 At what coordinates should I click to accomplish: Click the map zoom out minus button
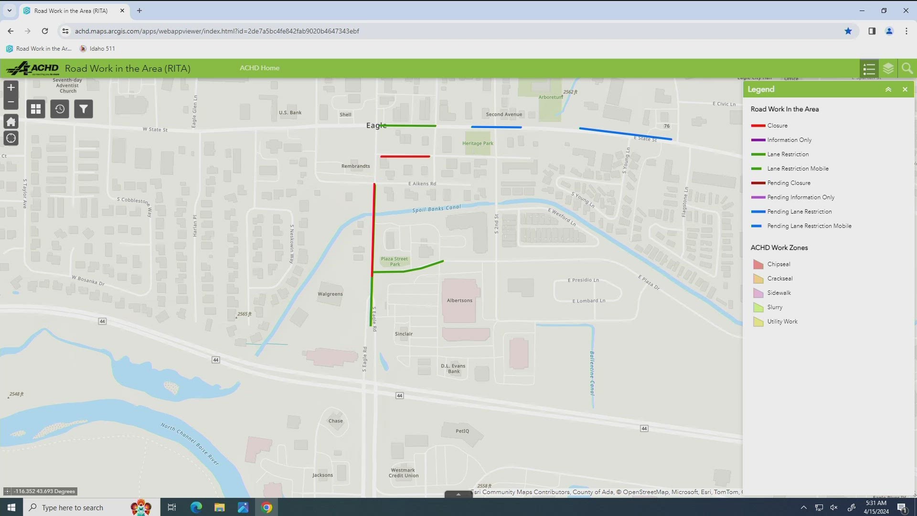click(11, 102)
